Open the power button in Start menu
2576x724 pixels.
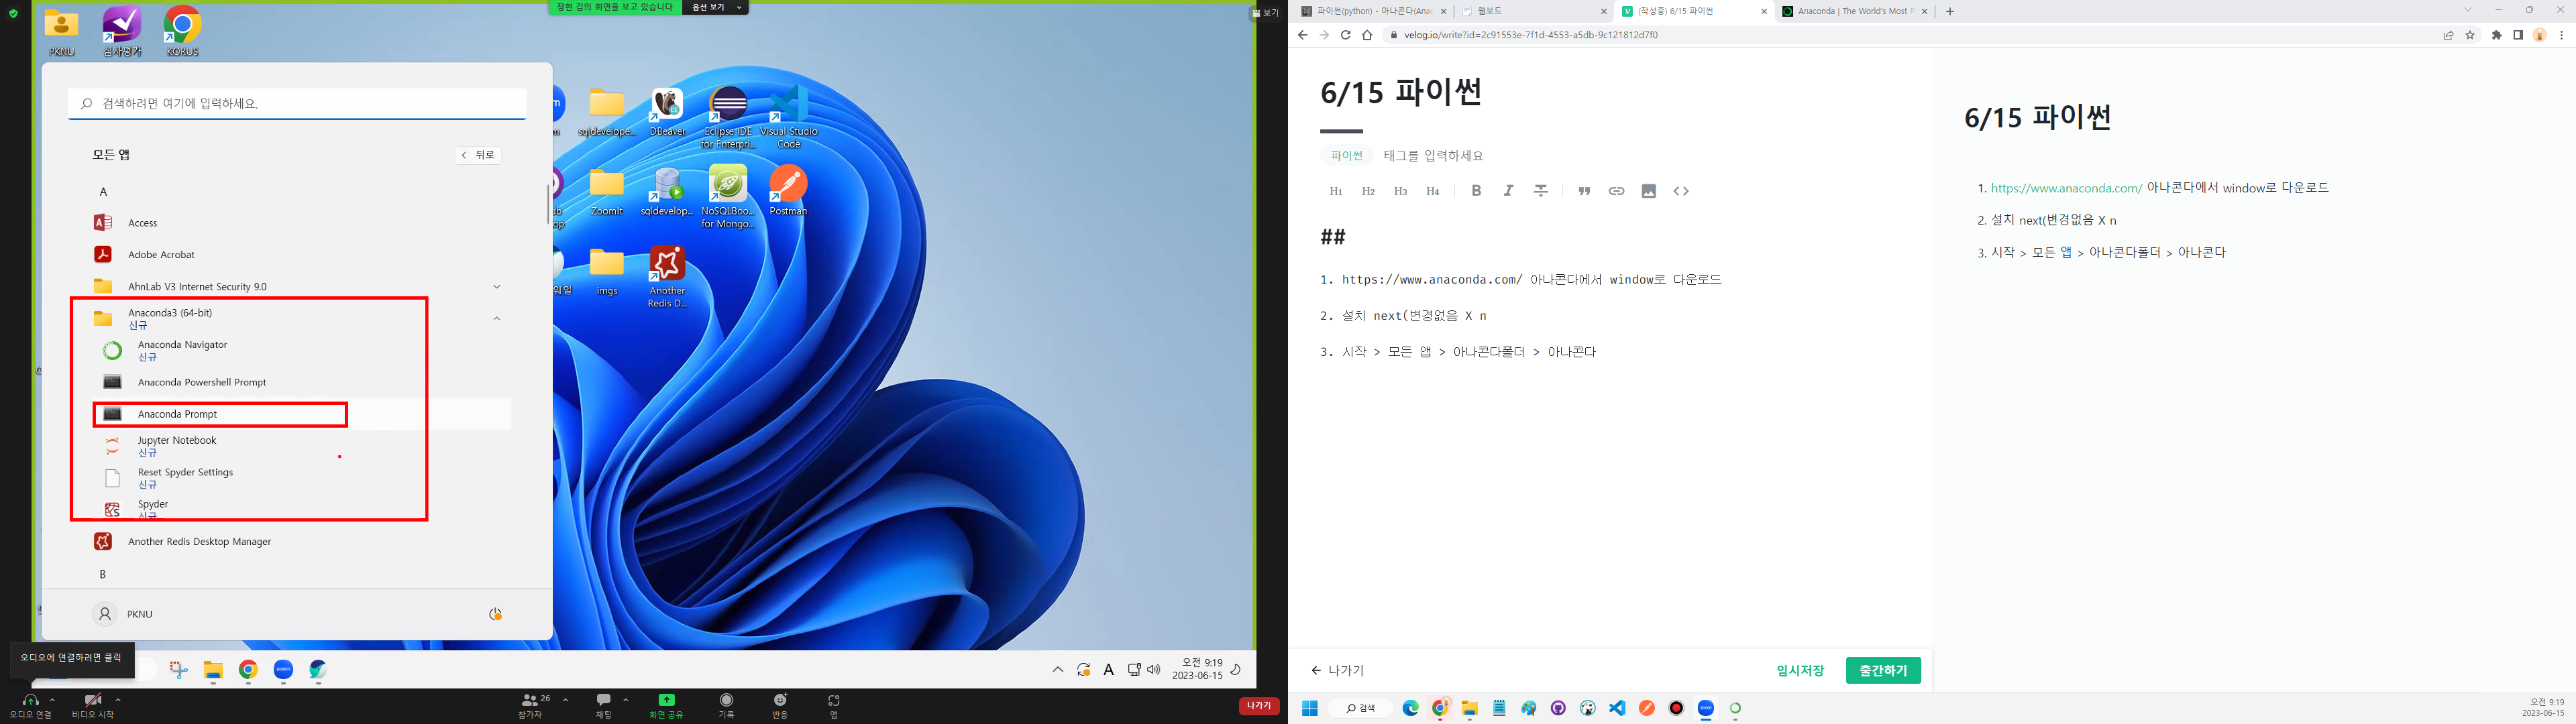[495, 614]
